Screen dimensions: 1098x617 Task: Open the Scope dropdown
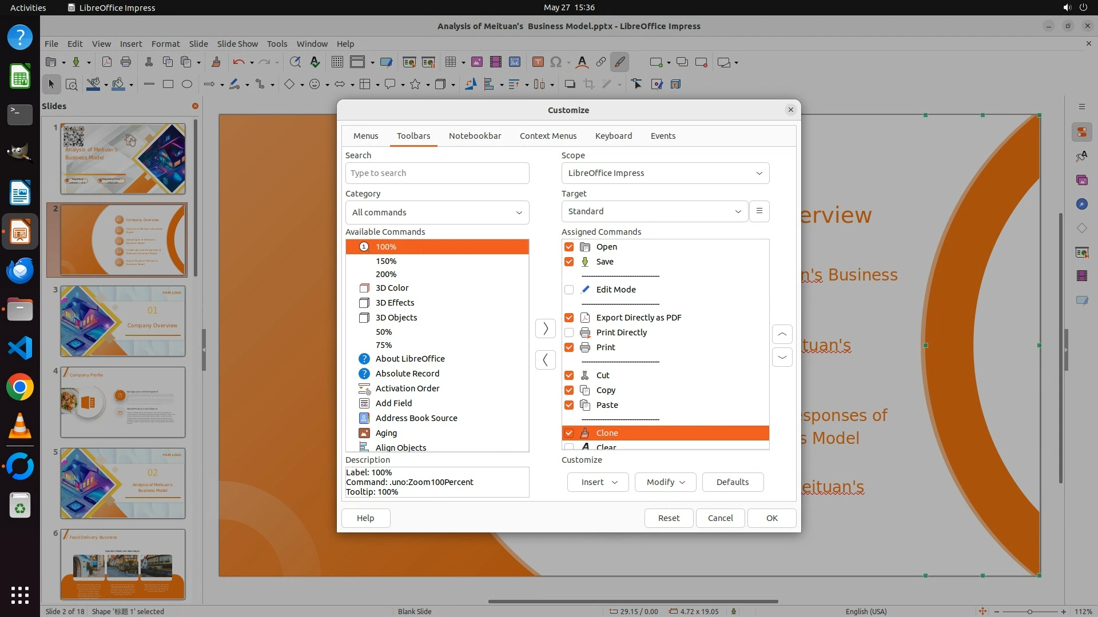tap(665, 173)
